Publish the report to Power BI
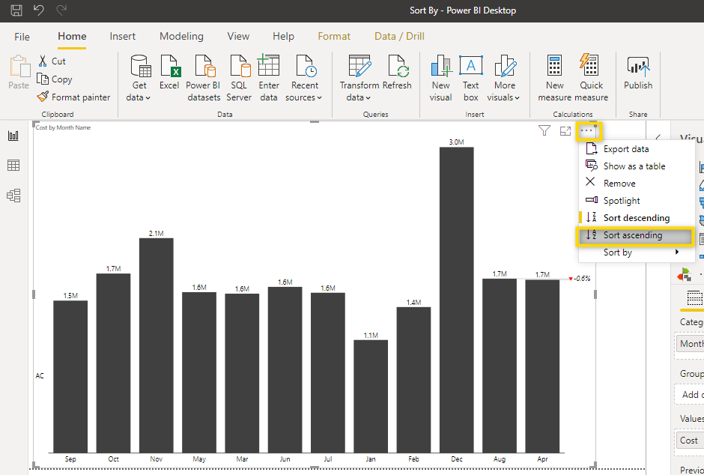 [x=637, y=75]
